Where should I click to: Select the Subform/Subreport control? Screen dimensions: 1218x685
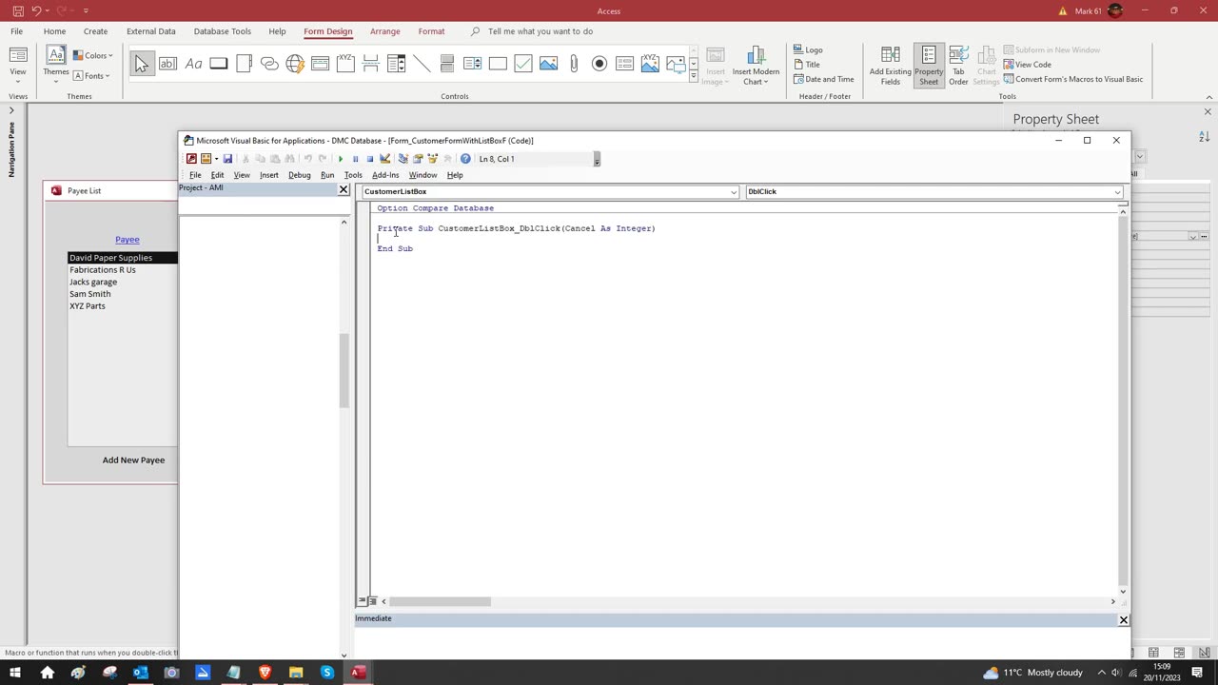click(x=624, y=64)
